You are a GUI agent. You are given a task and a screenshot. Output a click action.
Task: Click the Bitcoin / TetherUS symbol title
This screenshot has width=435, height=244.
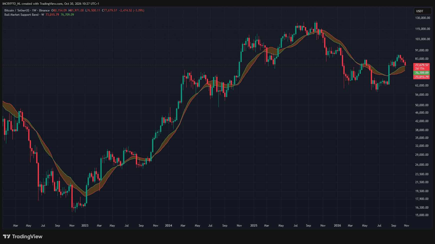click(17, 10)
